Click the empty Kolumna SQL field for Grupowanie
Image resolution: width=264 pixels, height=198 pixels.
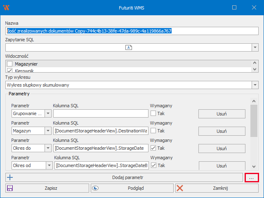coord(101,113)
